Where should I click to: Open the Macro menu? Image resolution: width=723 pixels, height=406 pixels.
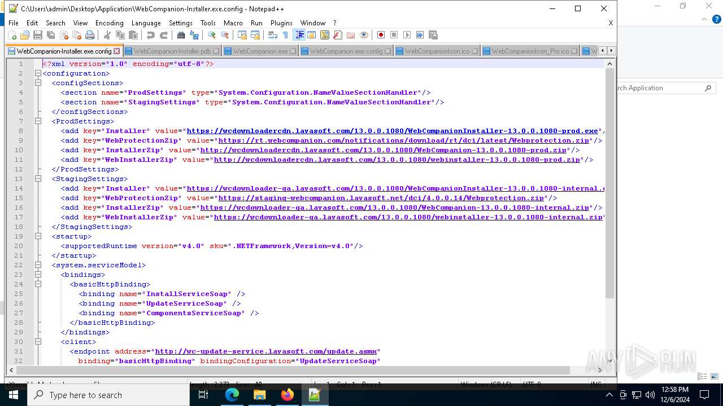click(233, 23)
